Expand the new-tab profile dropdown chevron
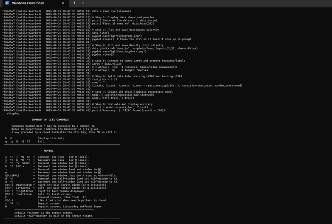 (83, 3)
